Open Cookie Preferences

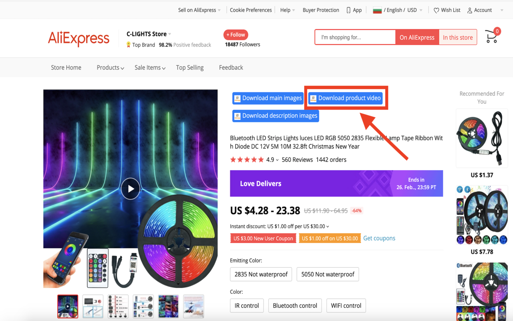pyautogui.click(x=251, y=10)
